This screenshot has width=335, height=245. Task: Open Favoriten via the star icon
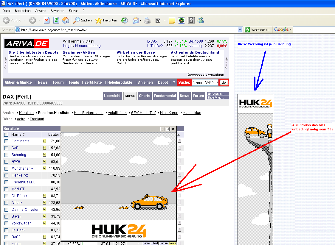coord(98,20)
